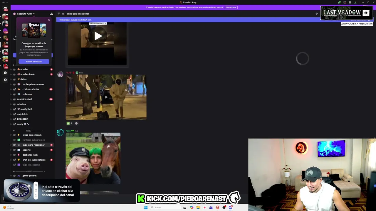Click the taskbar Buscar search box

165,207
